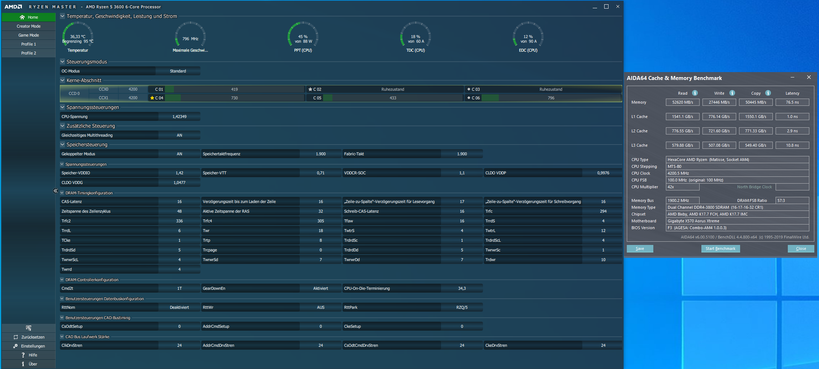Click the star marker on core C 02
Viewport: 819px width, 369px height.
click(310, 89)
